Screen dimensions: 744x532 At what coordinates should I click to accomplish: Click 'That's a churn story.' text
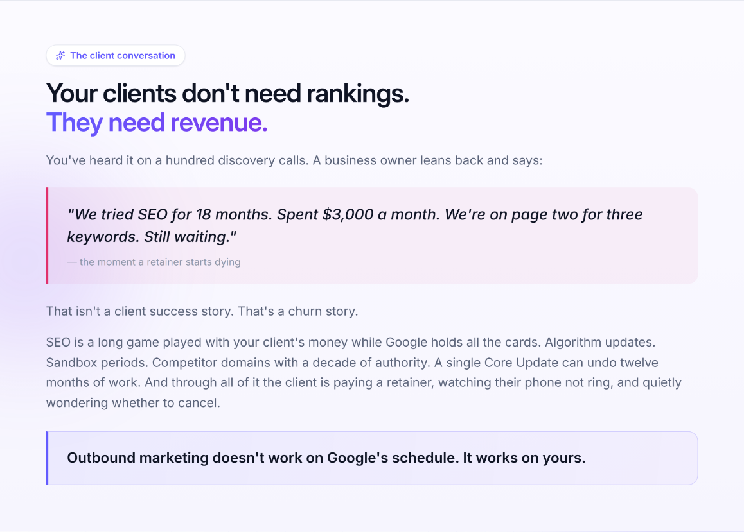(298, 311)
